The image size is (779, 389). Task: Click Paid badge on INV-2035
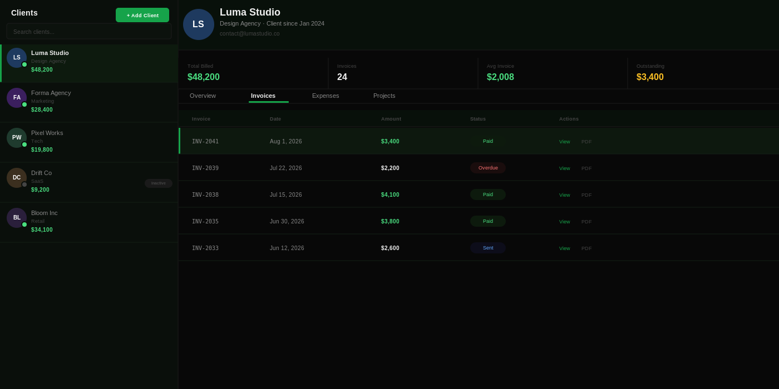pos(488,221)
